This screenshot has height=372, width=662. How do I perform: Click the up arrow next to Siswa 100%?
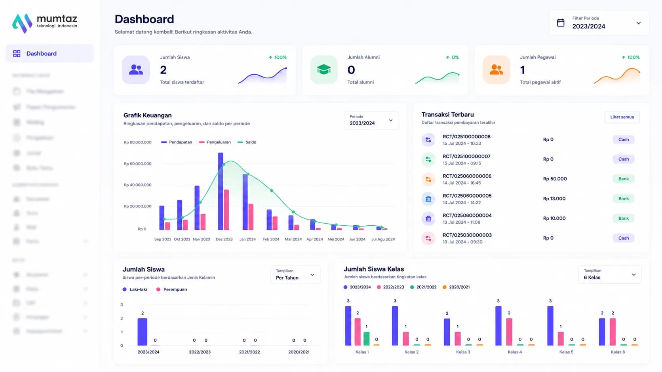point(270,57)
